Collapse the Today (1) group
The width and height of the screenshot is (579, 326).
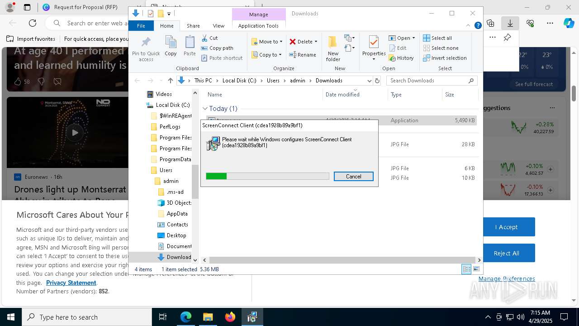[205, 109]
